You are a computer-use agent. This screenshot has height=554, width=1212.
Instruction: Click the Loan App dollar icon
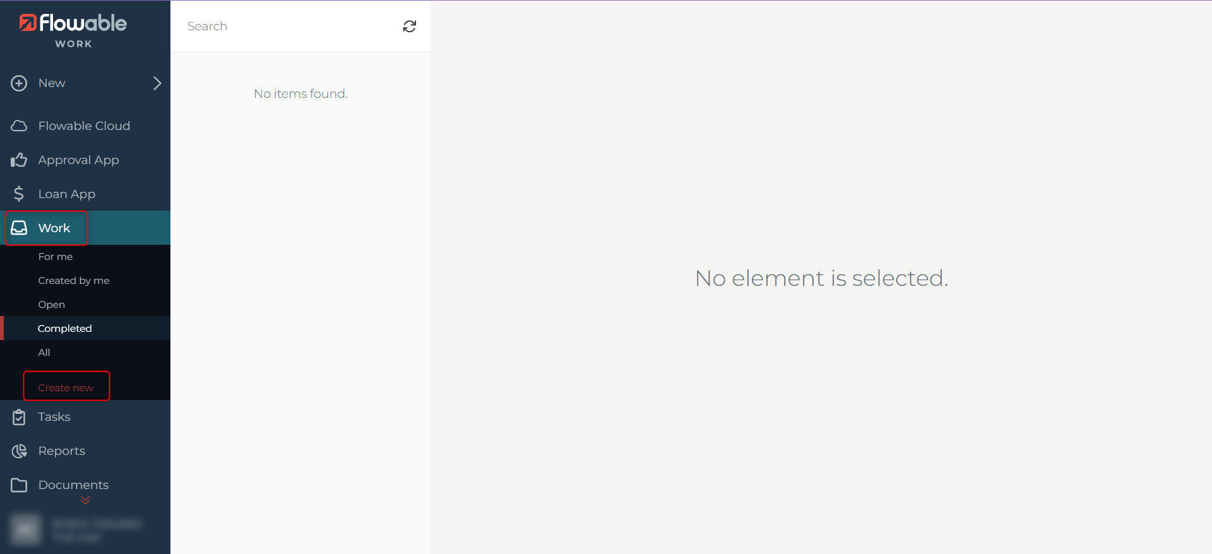pos(19,194)
